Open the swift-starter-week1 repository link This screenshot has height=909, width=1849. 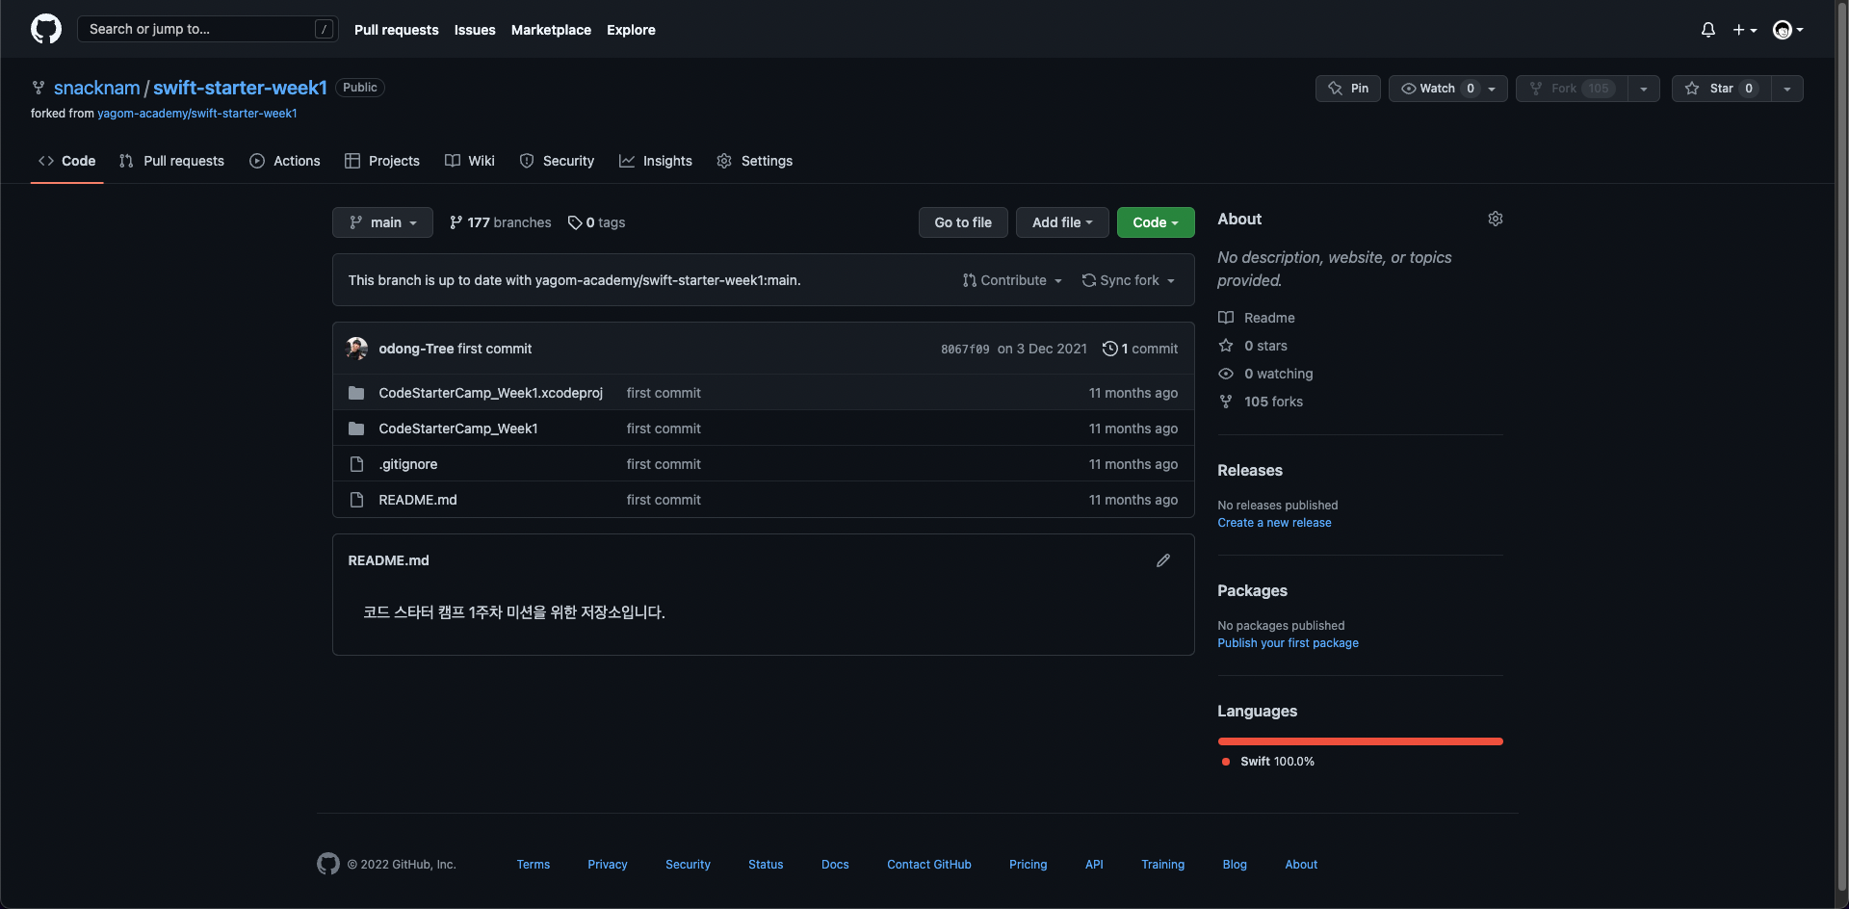[x=240, y=88]
